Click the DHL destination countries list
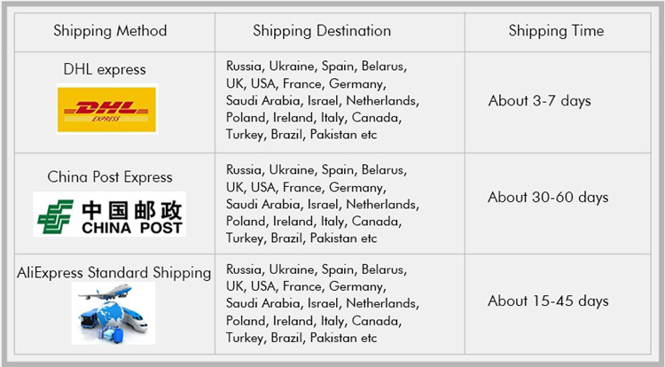 coord(323,100)
